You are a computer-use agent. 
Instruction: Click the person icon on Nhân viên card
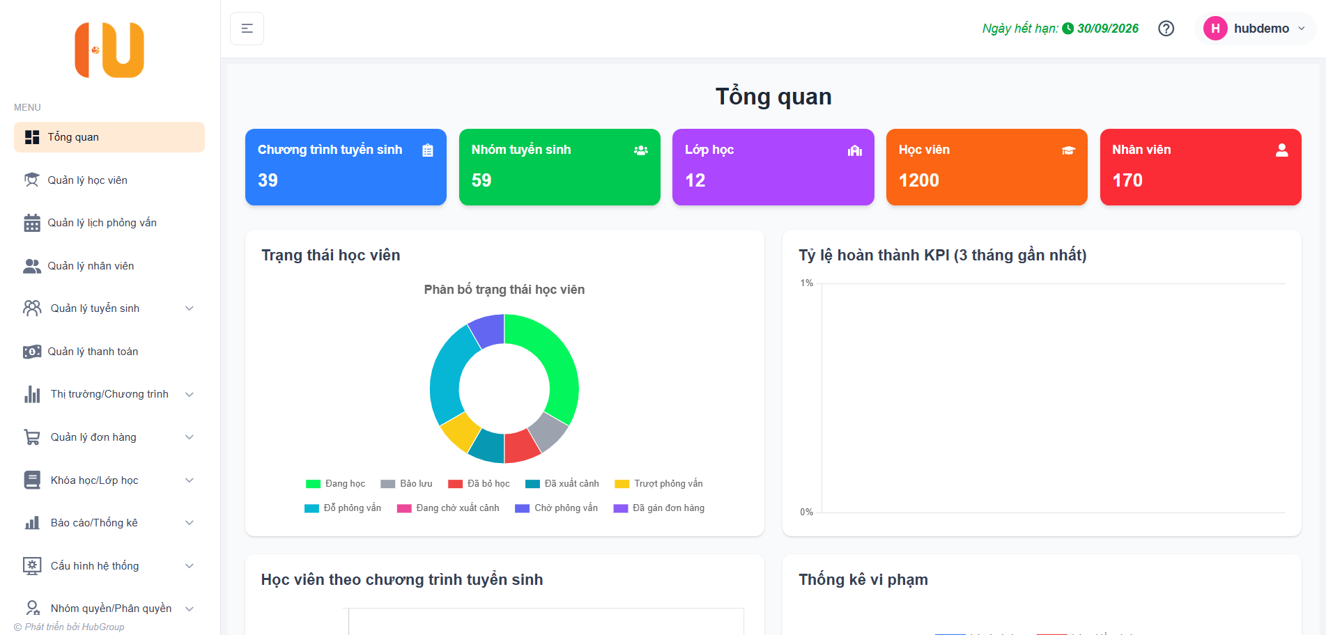(x=1281, y=150)
